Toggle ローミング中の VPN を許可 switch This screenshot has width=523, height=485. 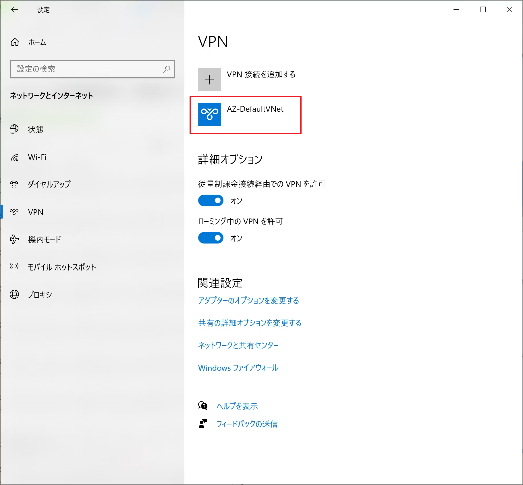pyautogui.click(x=211, y=238)
